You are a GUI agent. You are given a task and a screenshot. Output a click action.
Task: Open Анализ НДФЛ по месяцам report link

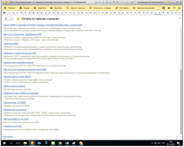pos(43,25)
